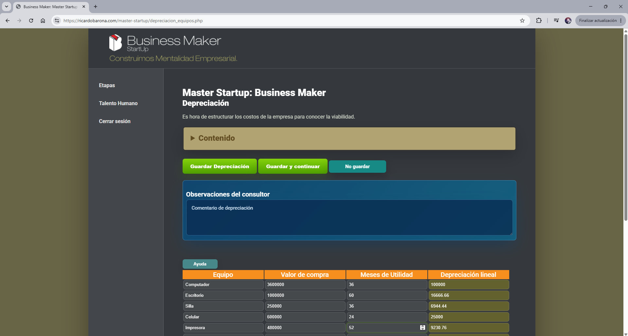
Task: Open the browser extensions menu
Action: coord(539,21)
